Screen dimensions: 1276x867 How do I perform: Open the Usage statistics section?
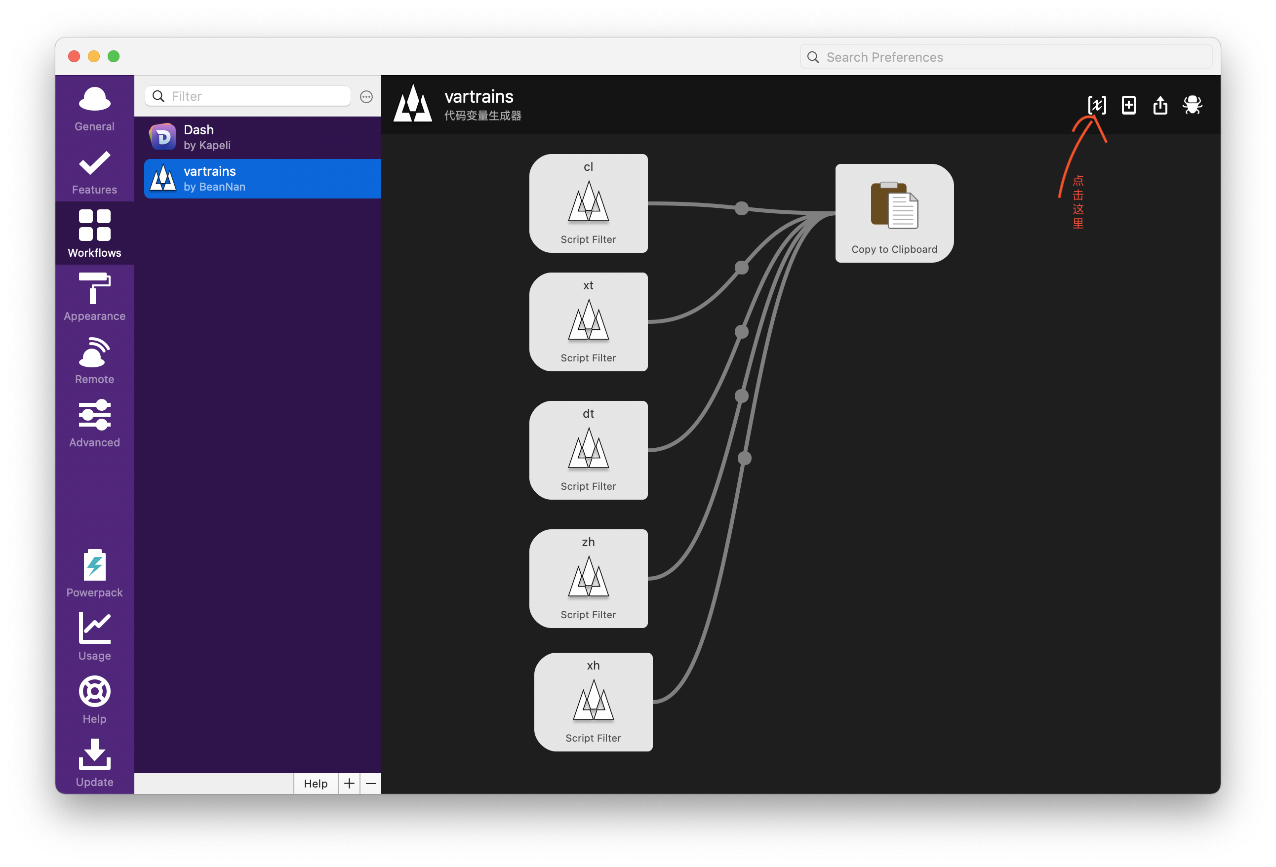pyautogui.click(x=94, y=636)
